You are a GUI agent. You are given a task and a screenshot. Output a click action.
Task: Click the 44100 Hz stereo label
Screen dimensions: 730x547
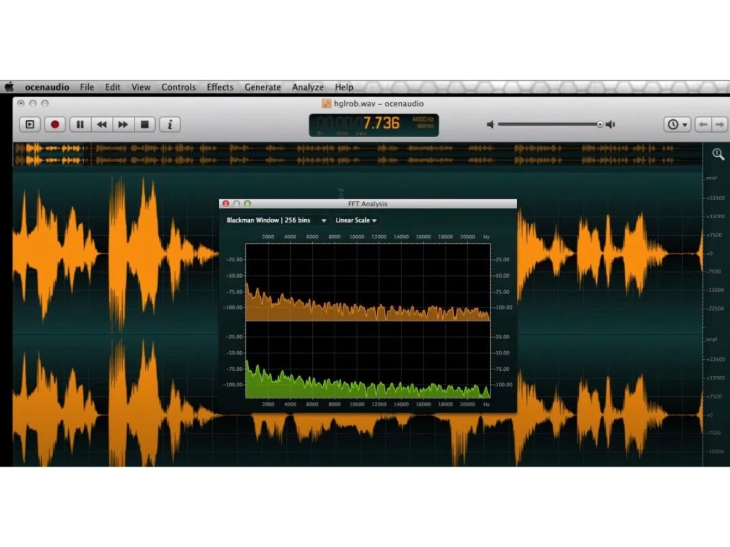click(423, 123)
